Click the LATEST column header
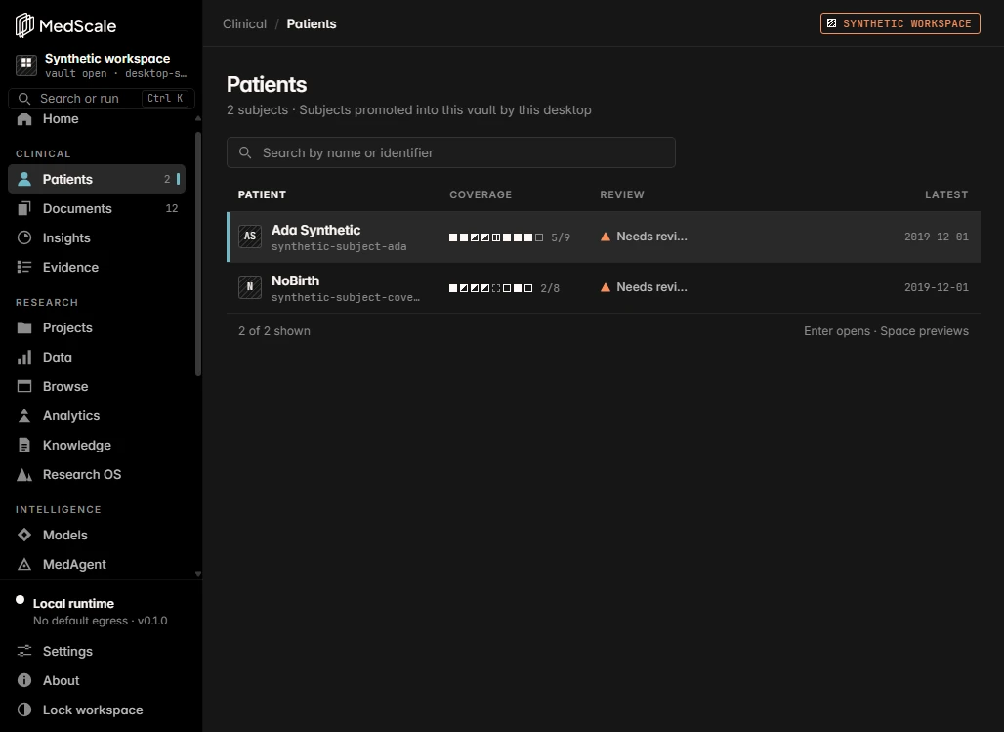The width and height of the screenshot is (1004, 732). tap(946, 194)
